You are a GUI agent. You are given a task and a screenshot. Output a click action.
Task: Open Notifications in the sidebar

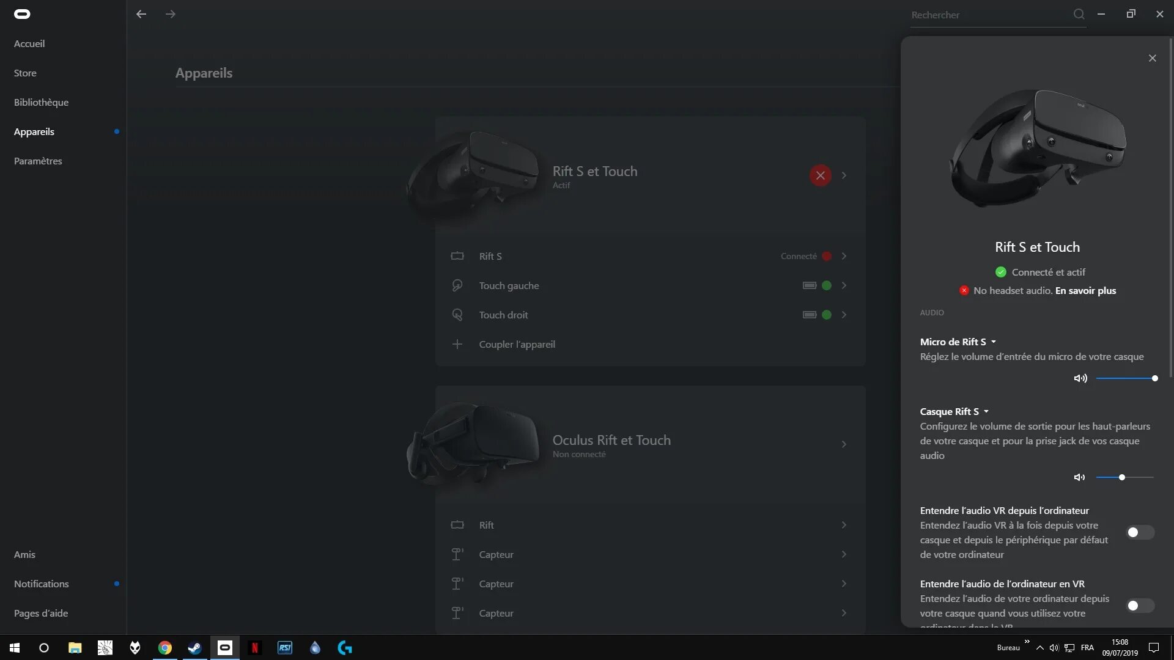tap(41, 584)
